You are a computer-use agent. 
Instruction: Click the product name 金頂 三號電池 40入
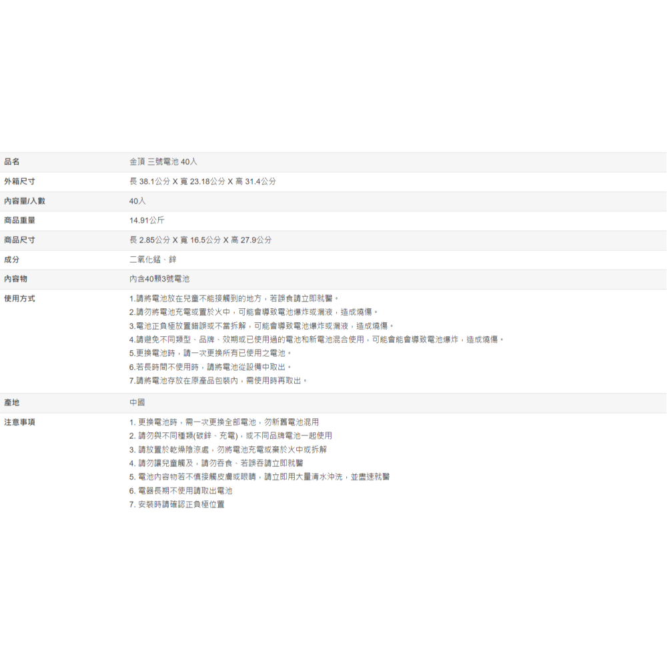(x=163, y=162)
